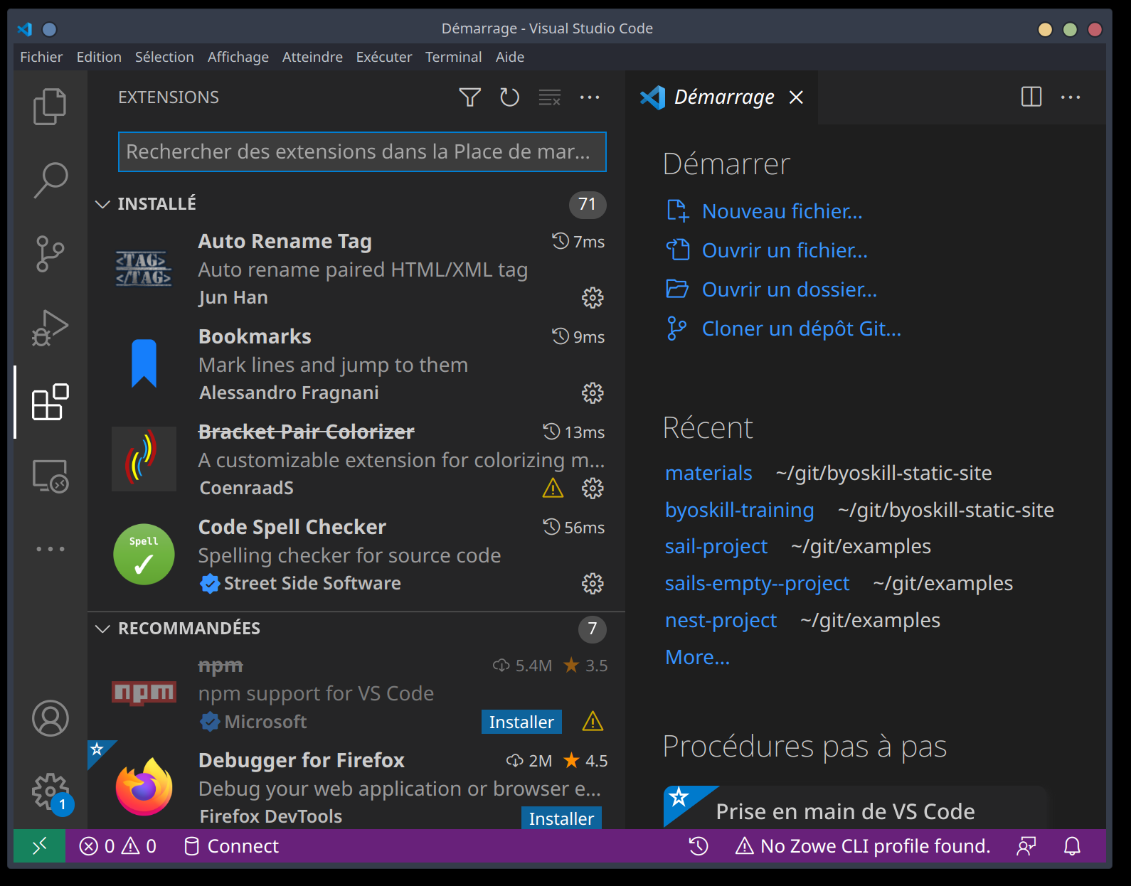Open Bracket Pair Colorizer gear settings

pos(593,489)
